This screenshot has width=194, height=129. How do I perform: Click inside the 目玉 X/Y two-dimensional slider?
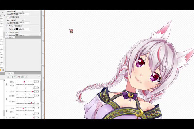(x=25, y=111)
